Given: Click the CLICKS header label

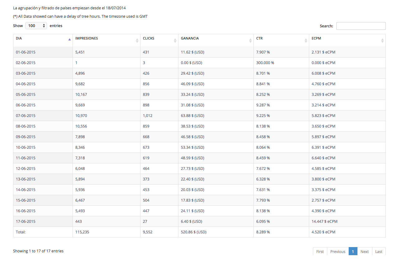Looking at the screenshot, I should point(149,38).
